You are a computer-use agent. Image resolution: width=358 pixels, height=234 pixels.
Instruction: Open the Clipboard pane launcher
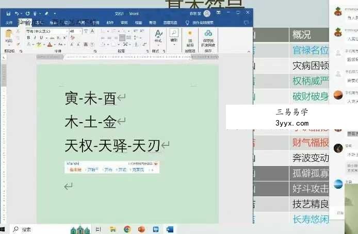pos(21,52)
